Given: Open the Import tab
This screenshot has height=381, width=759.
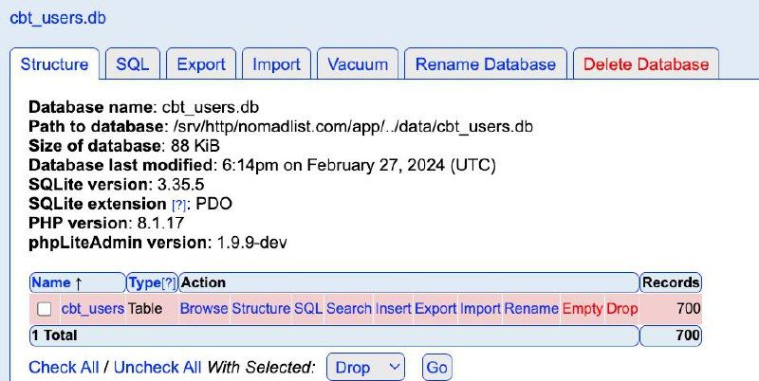Looking at the screenshot, I should click(x=276, y=64).
